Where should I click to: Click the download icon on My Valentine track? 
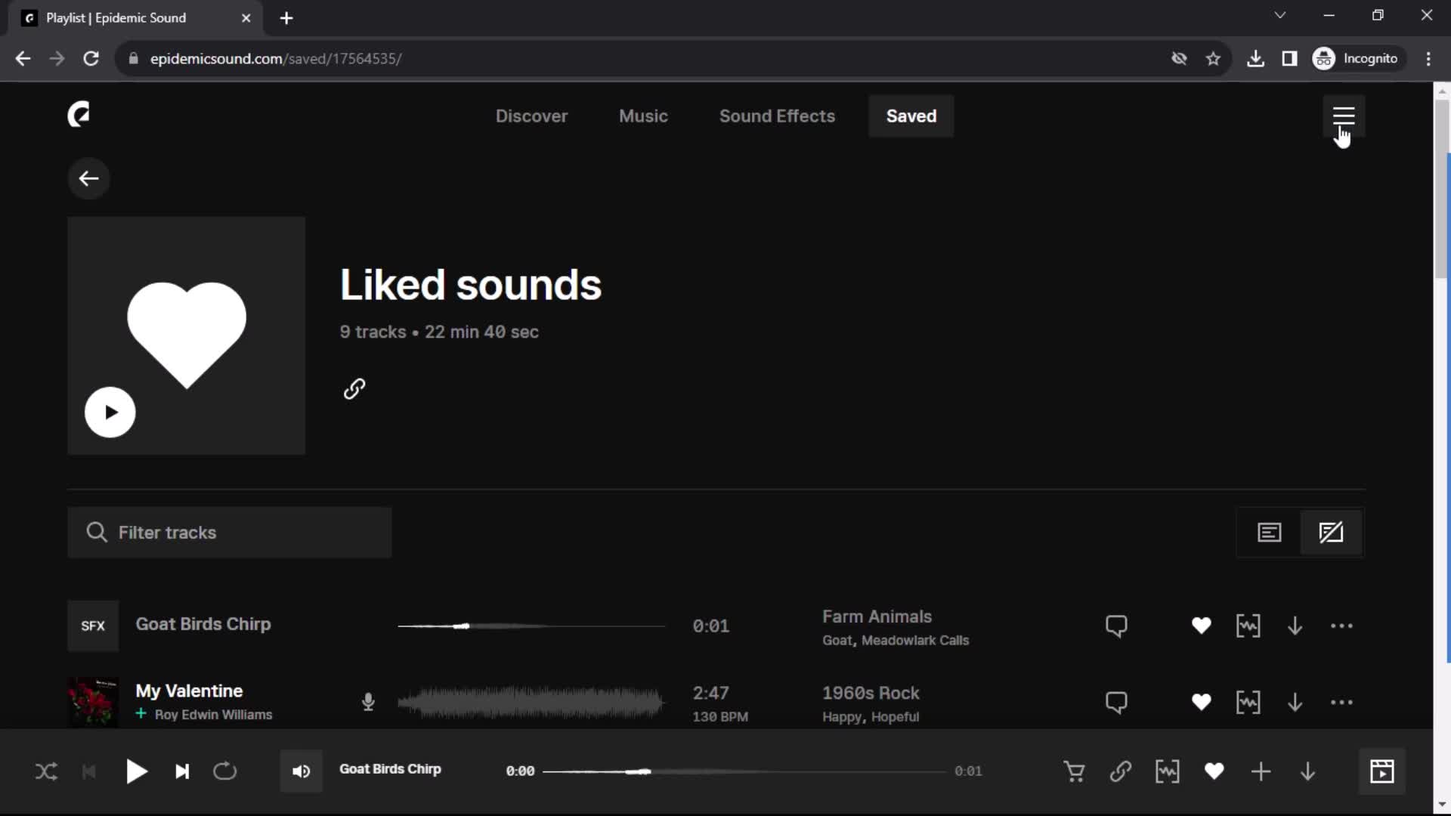(x=1295, y=703)
